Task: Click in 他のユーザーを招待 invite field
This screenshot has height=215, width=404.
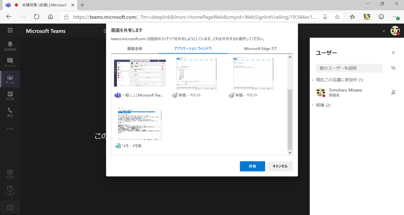Action: pos(349,68)
